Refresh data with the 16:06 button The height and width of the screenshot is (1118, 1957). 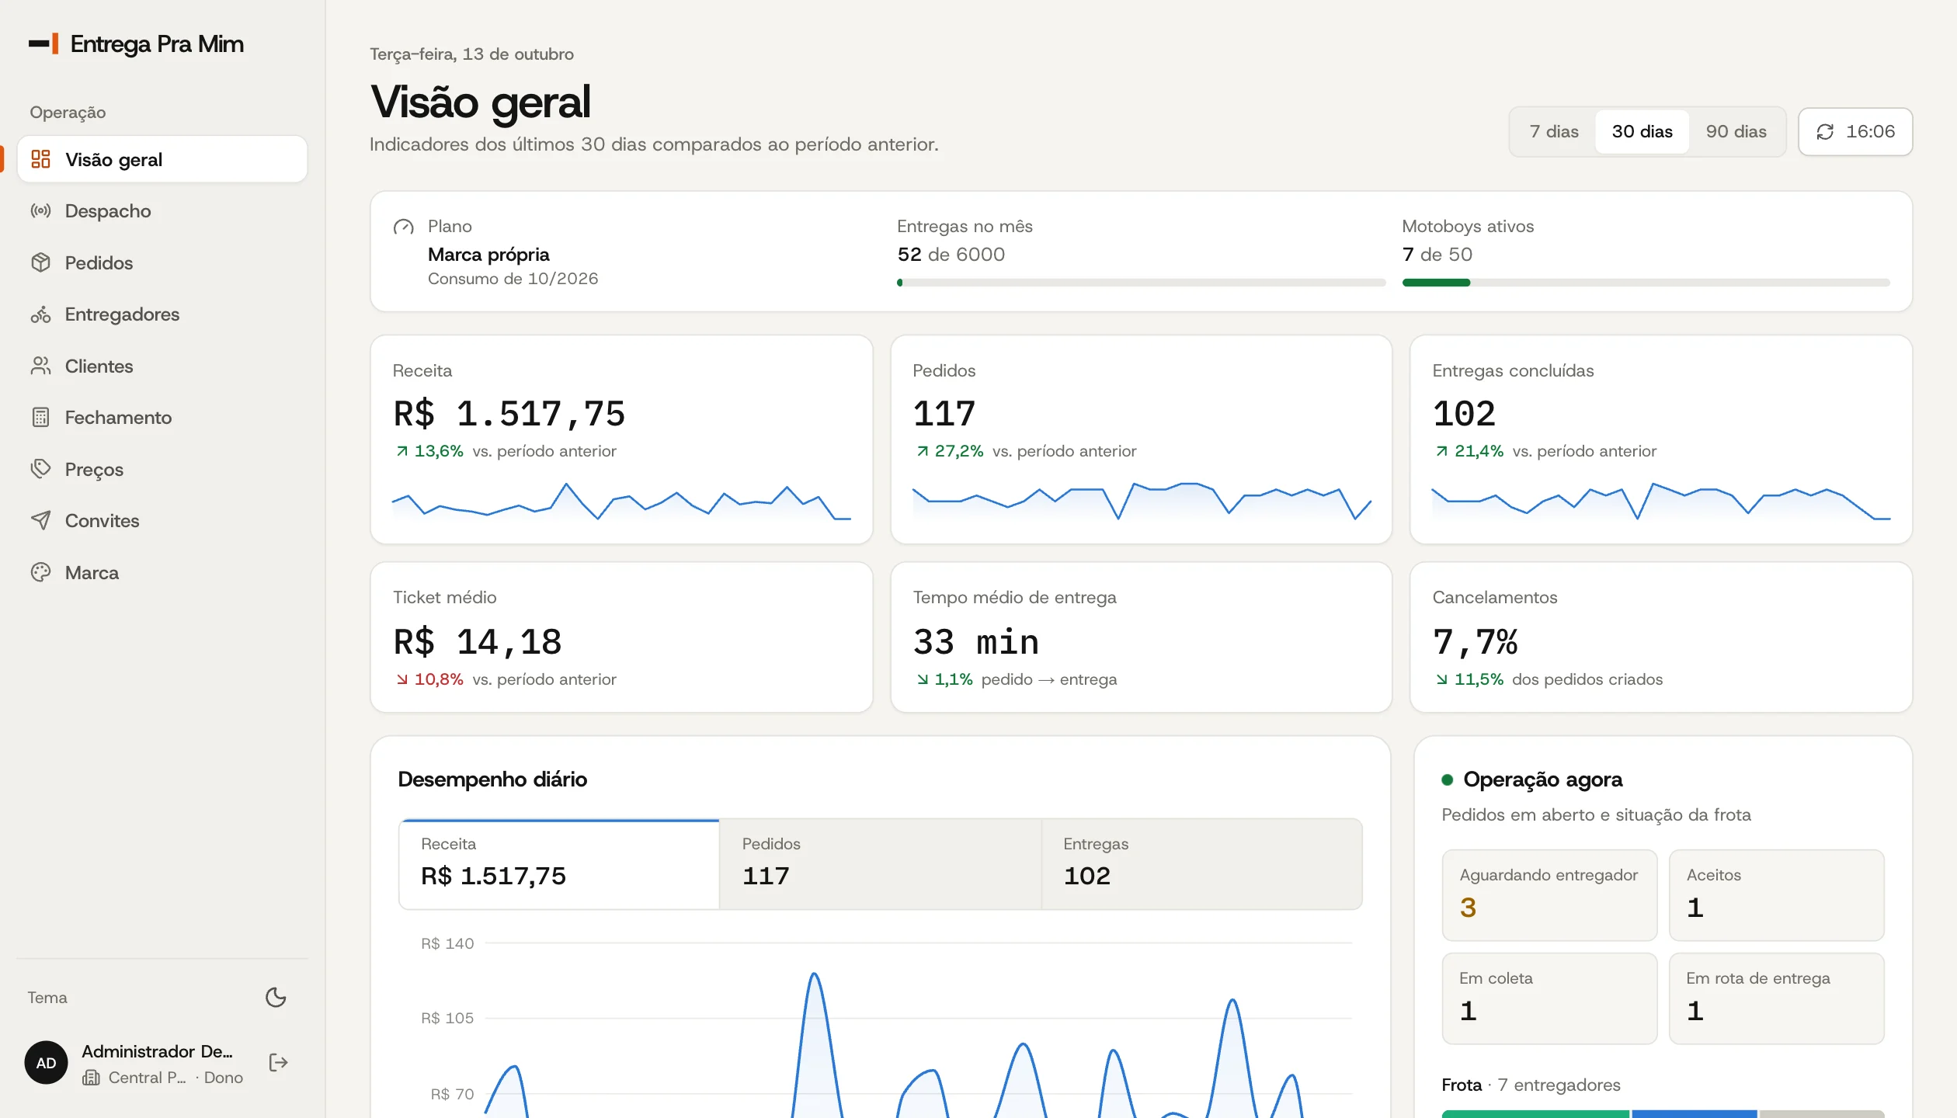[x=1855, y=132]
